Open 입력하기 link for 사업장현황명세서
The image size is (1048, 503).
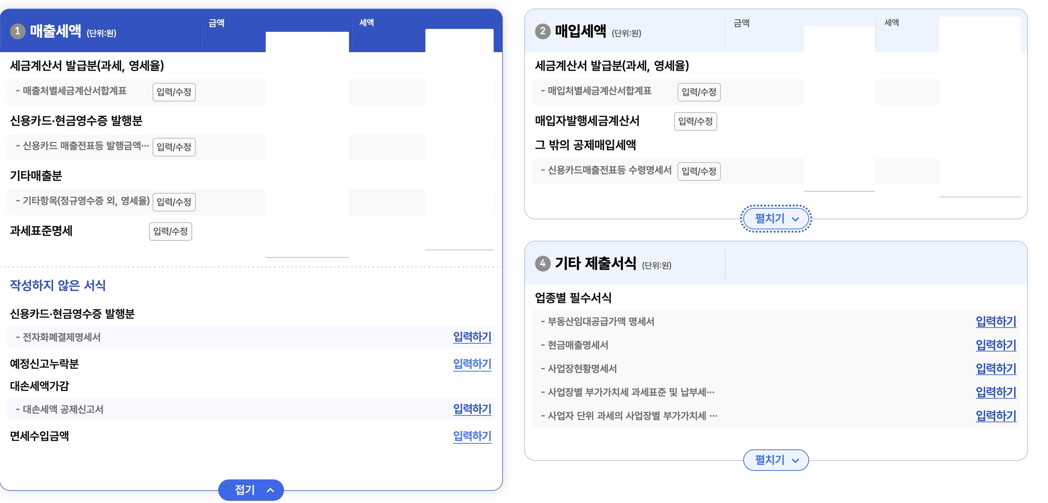point(995,369)
